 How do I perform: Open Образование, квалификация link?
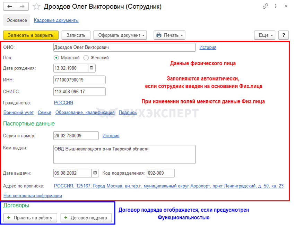click(x=85, y=112)
